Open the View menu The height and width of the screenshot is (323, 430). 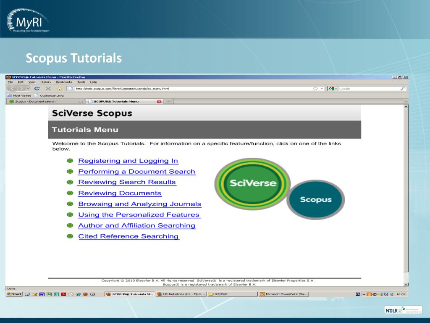[32, 82]
